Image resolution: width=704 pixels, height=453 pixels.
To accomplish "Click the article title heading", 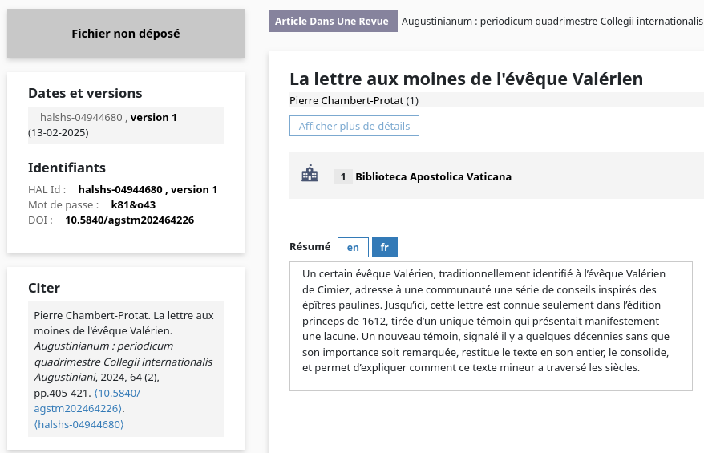I will click(466, 79).
